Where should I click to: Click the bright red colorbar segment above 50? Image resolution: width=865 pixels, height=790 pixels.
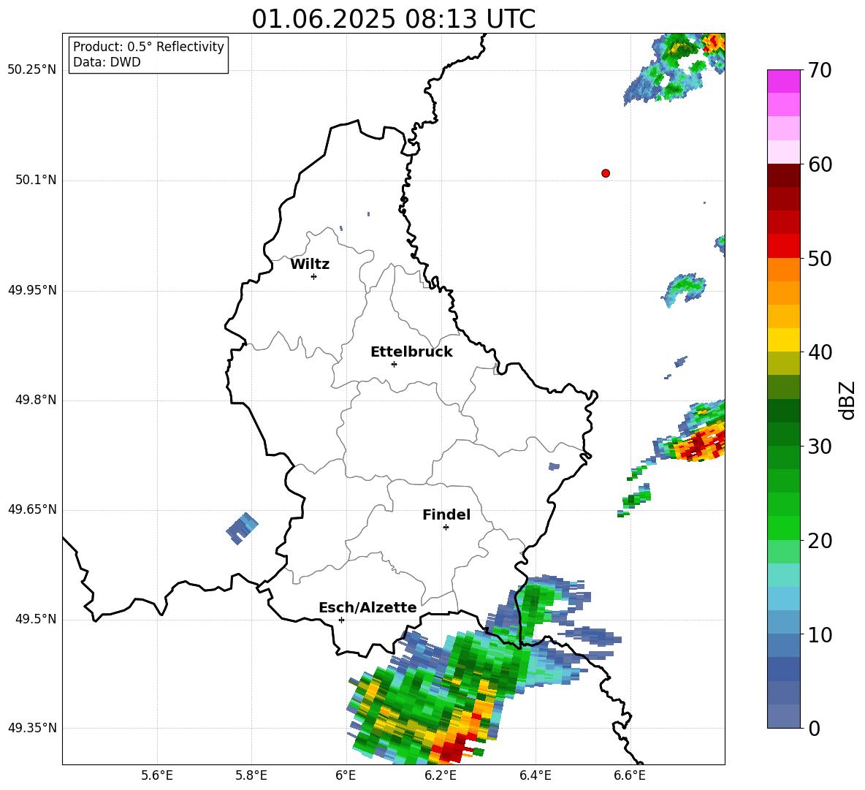[784, 246]
